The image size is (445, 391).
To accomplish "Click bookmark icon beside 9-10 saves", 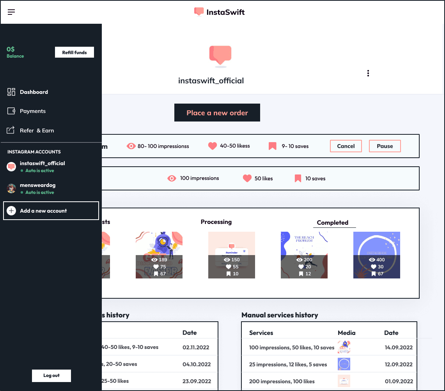I will 273,146.
